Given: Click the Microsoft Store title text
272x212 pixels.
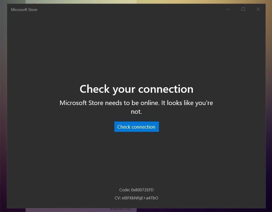Looking at the screenshot, I should coord(24,10).
